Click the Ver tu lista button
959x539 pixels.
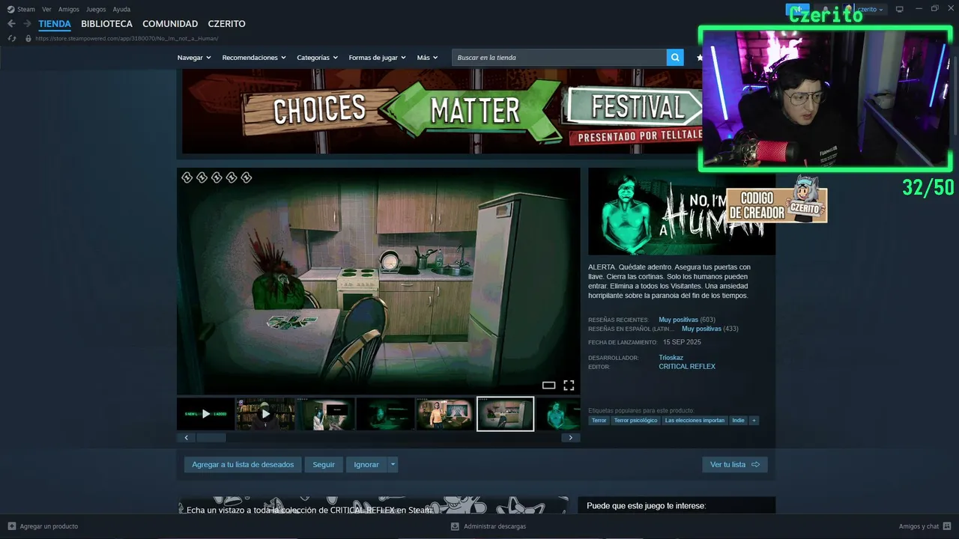click(x=735, y=465)
